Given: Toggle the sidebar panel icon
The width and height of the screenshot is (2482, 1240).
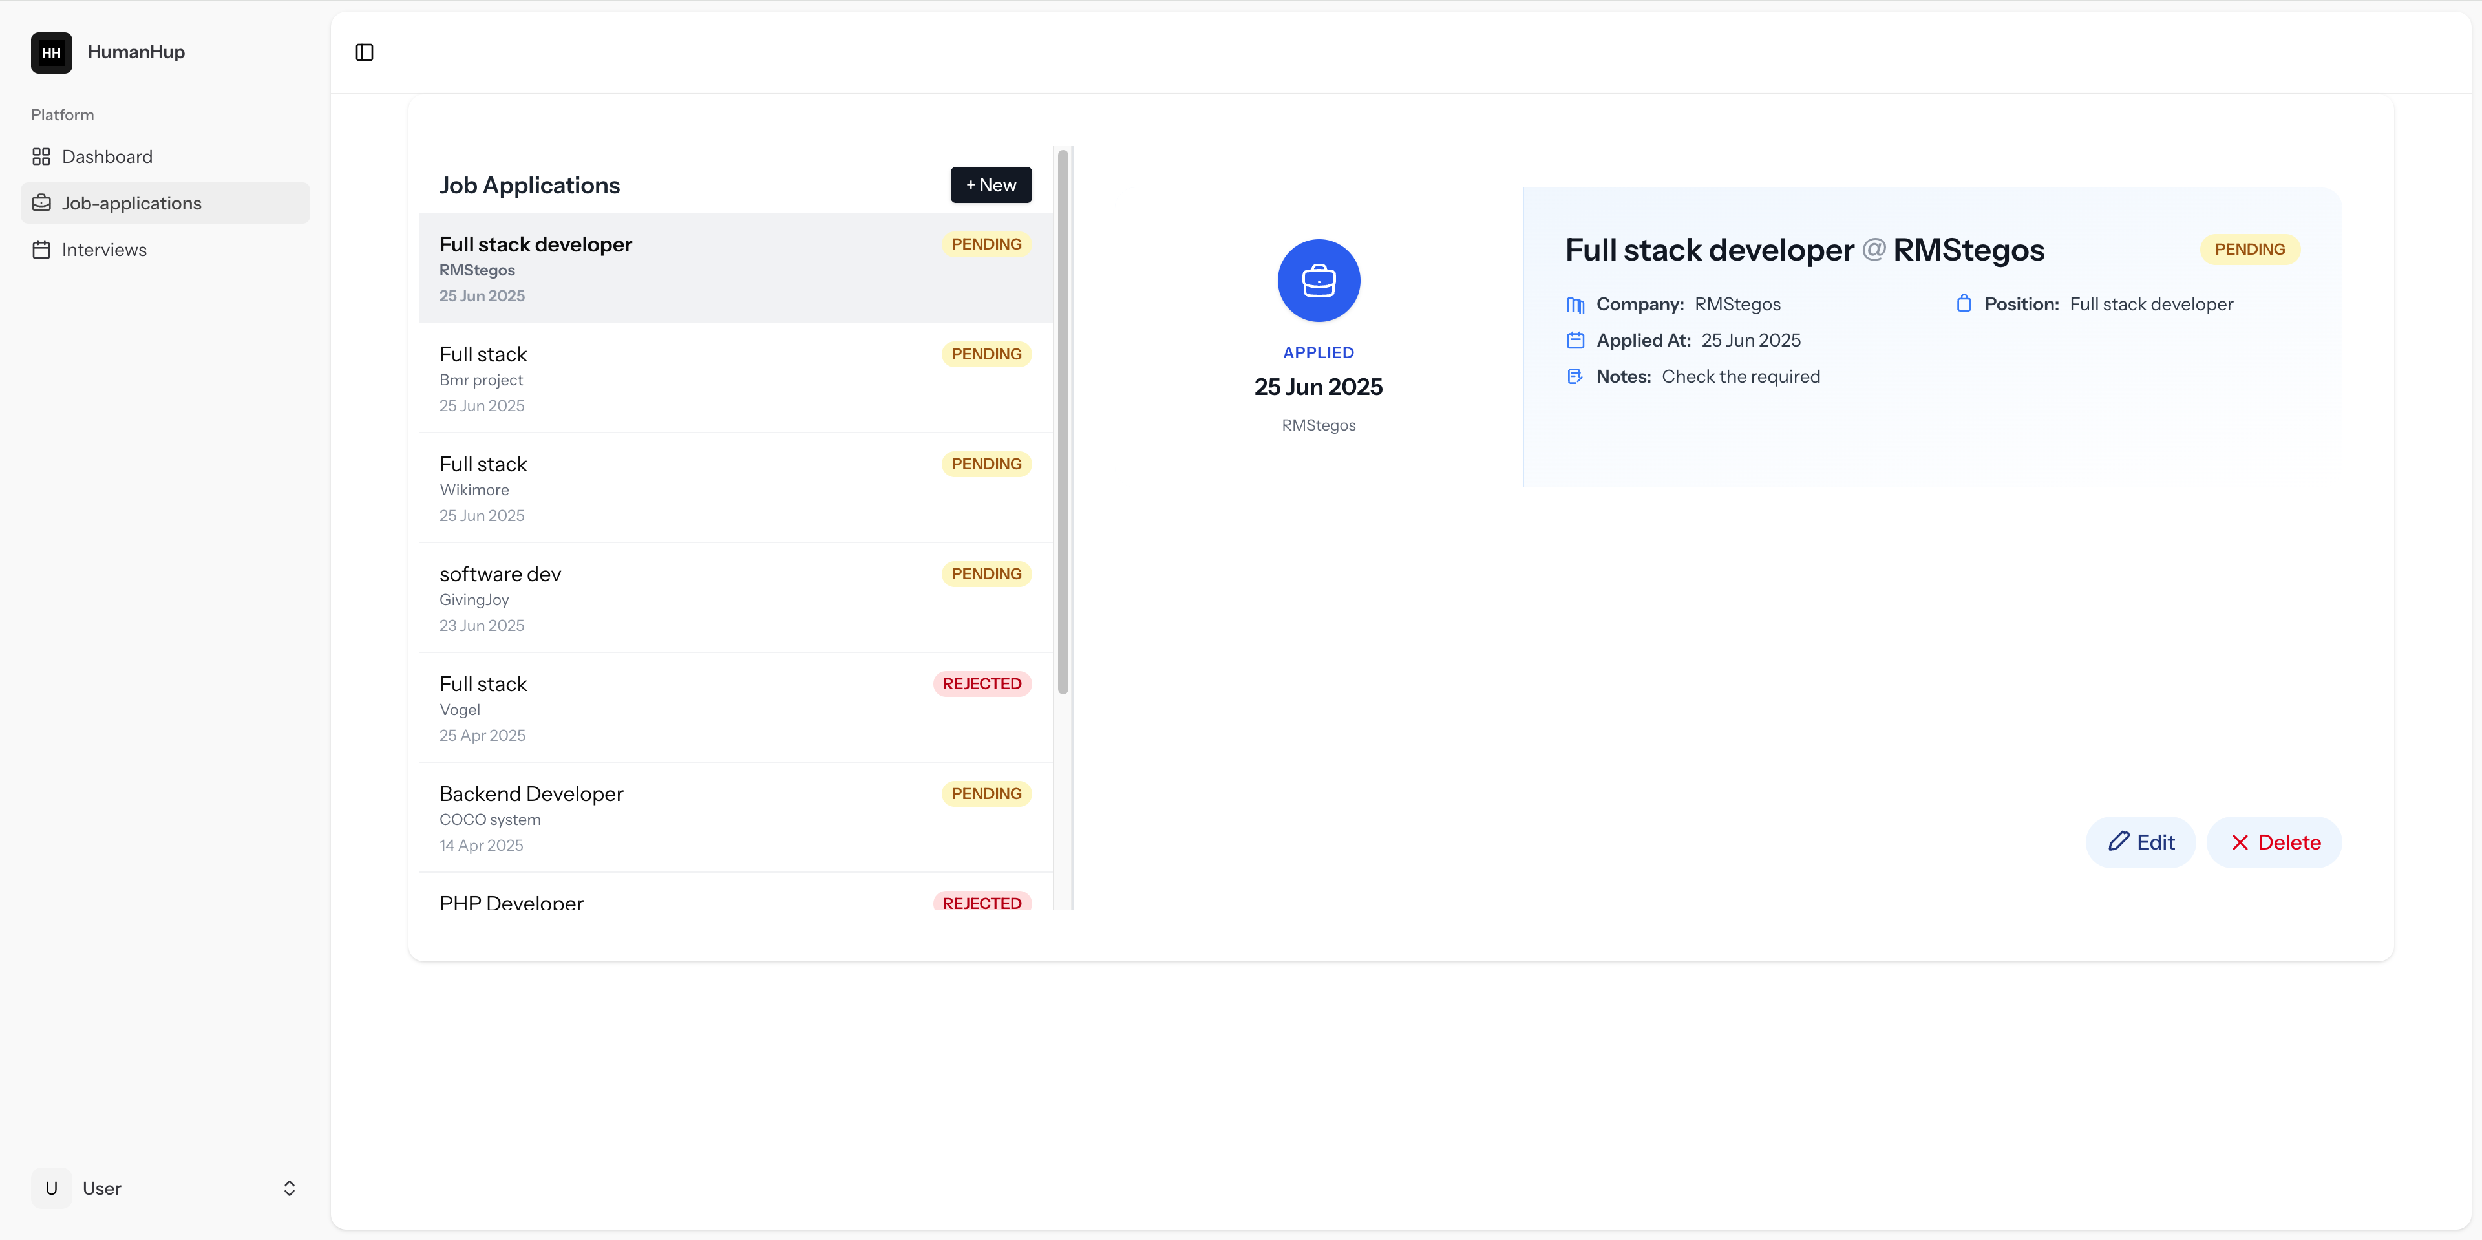Looking at the screenshot, I should (364, 52).
